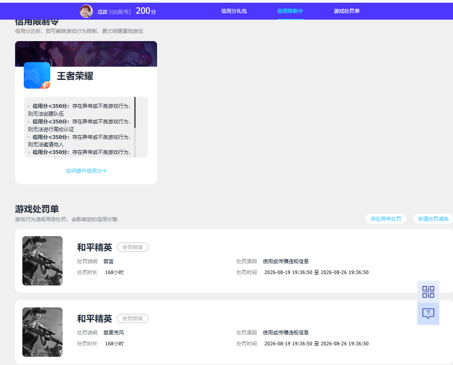Click the user avatar of 瓜皮
Screen dimensions: 453x365
click(x=86, y=11)
